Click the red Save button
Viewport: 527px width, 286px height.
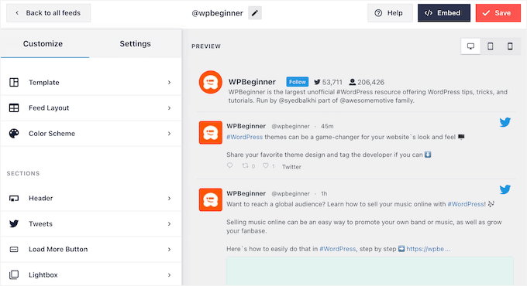pos(498,13)
